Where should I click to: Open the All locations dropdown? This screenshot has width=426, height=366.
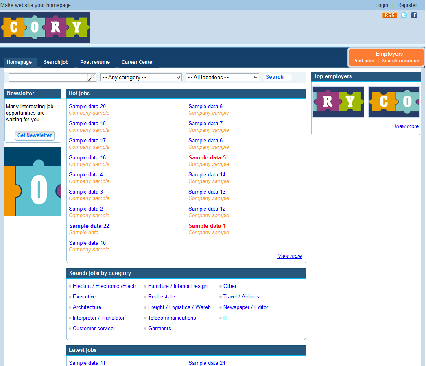222,77
